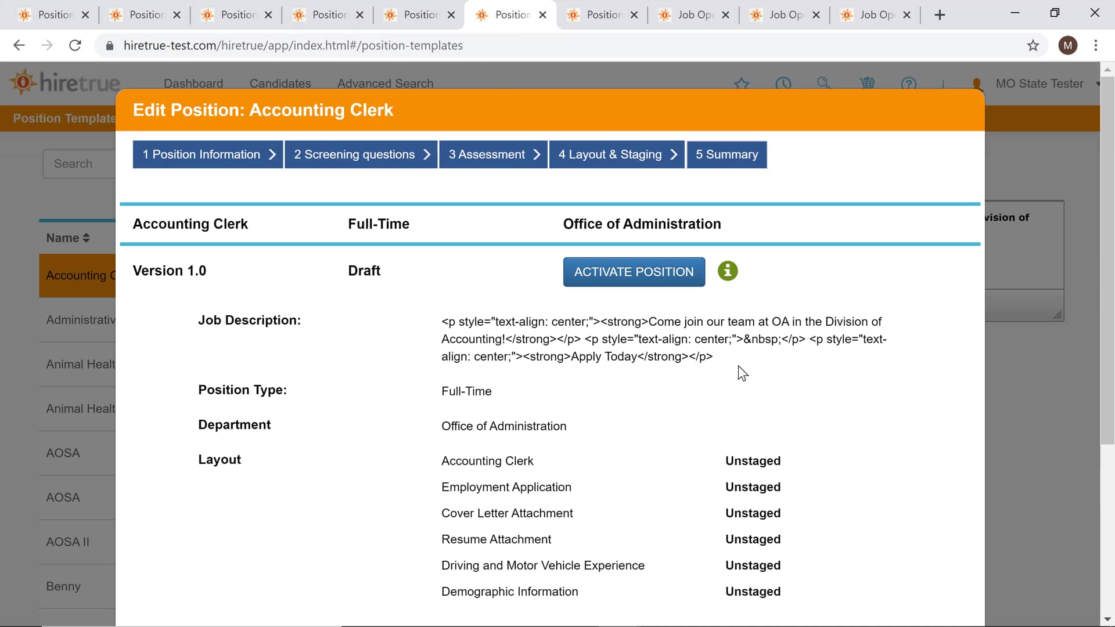
Task: Click Driving and Motor Vehicle Experience entry
Action: pos(542,565)
